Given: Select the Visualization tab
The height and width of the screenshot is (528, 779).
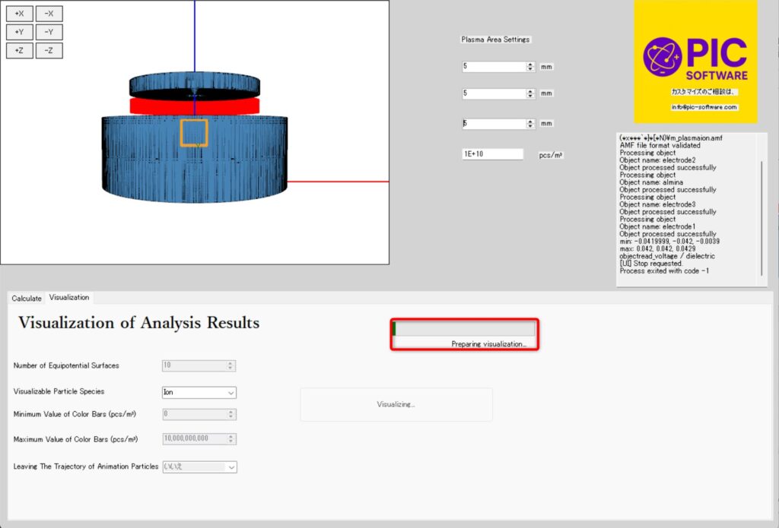Looking at the screenshot, I should [x=69, y=298].
